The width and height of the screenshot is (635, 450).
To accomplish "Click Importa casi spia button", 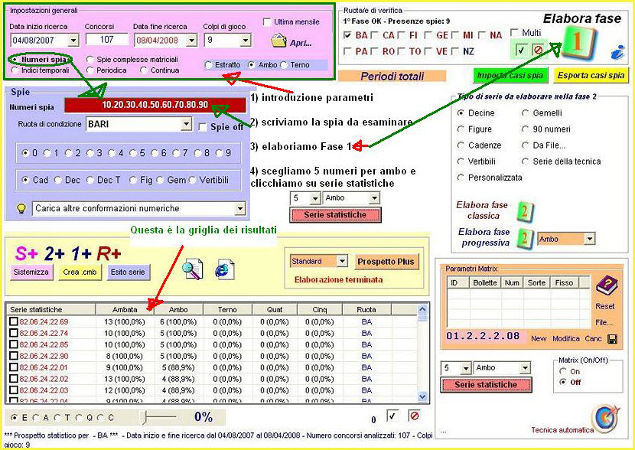I will pos(510,75).
